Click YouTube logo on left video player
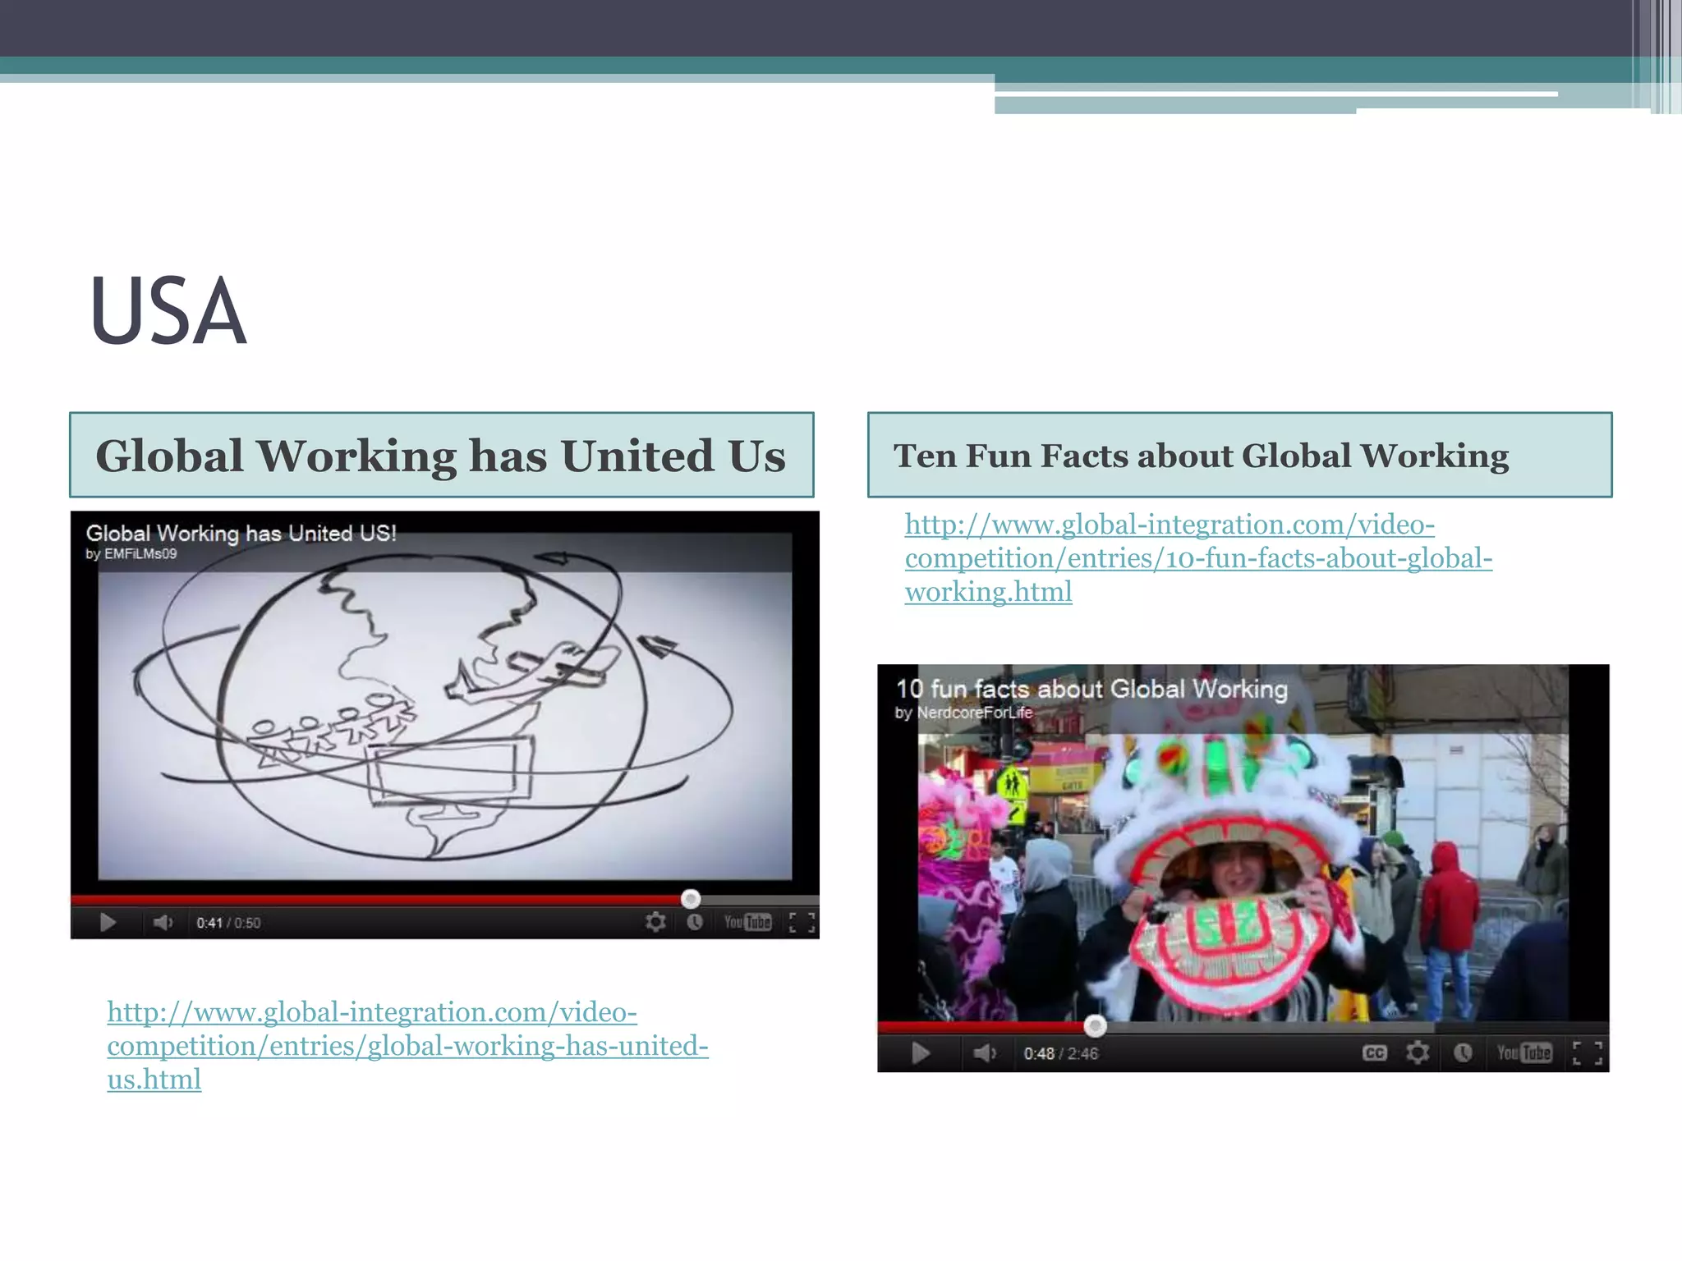 (x=747, y=922)
